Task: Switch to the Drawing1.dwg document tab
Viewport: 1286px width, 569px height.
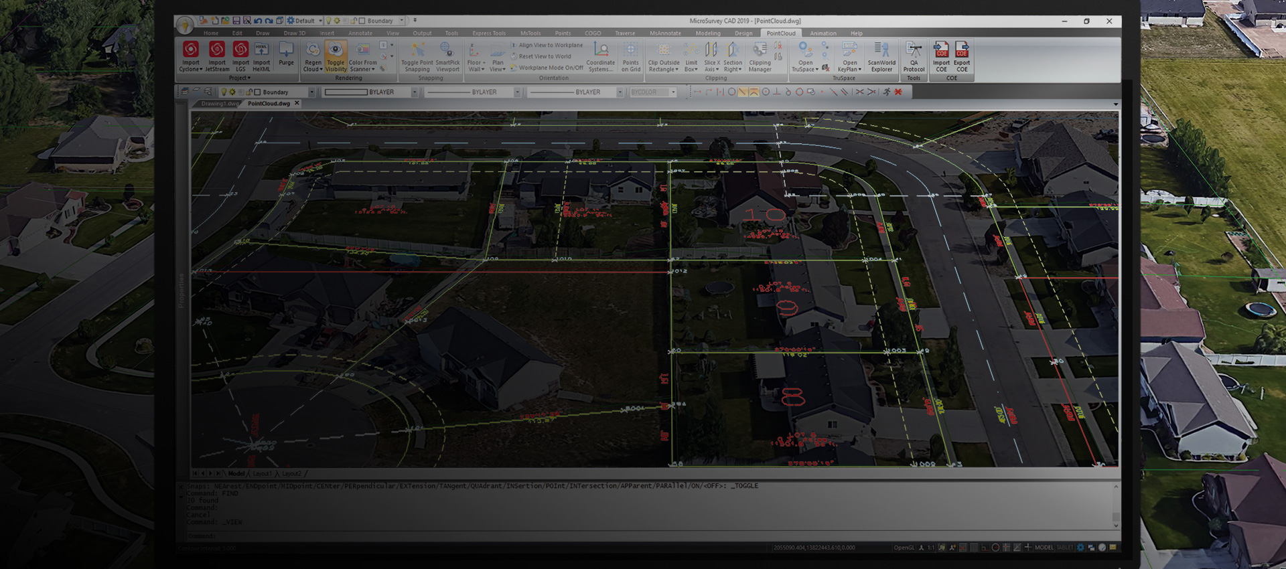Action: pyautogui.click(x=219, y=104)
